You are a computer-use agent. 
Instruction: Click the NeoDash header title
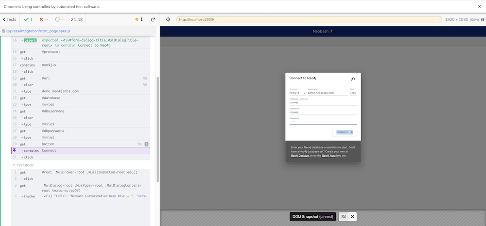(323, 31)
